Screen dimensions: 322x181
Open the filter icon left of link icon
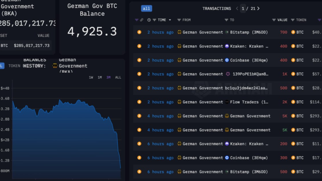137,20
